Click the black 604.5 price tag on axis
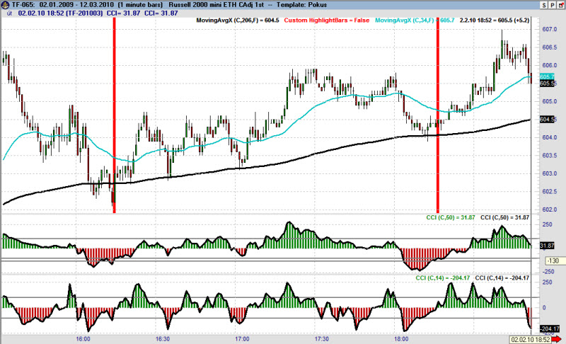Image resolution: width=566 pixels, height=344 pixels. [546, 120]
